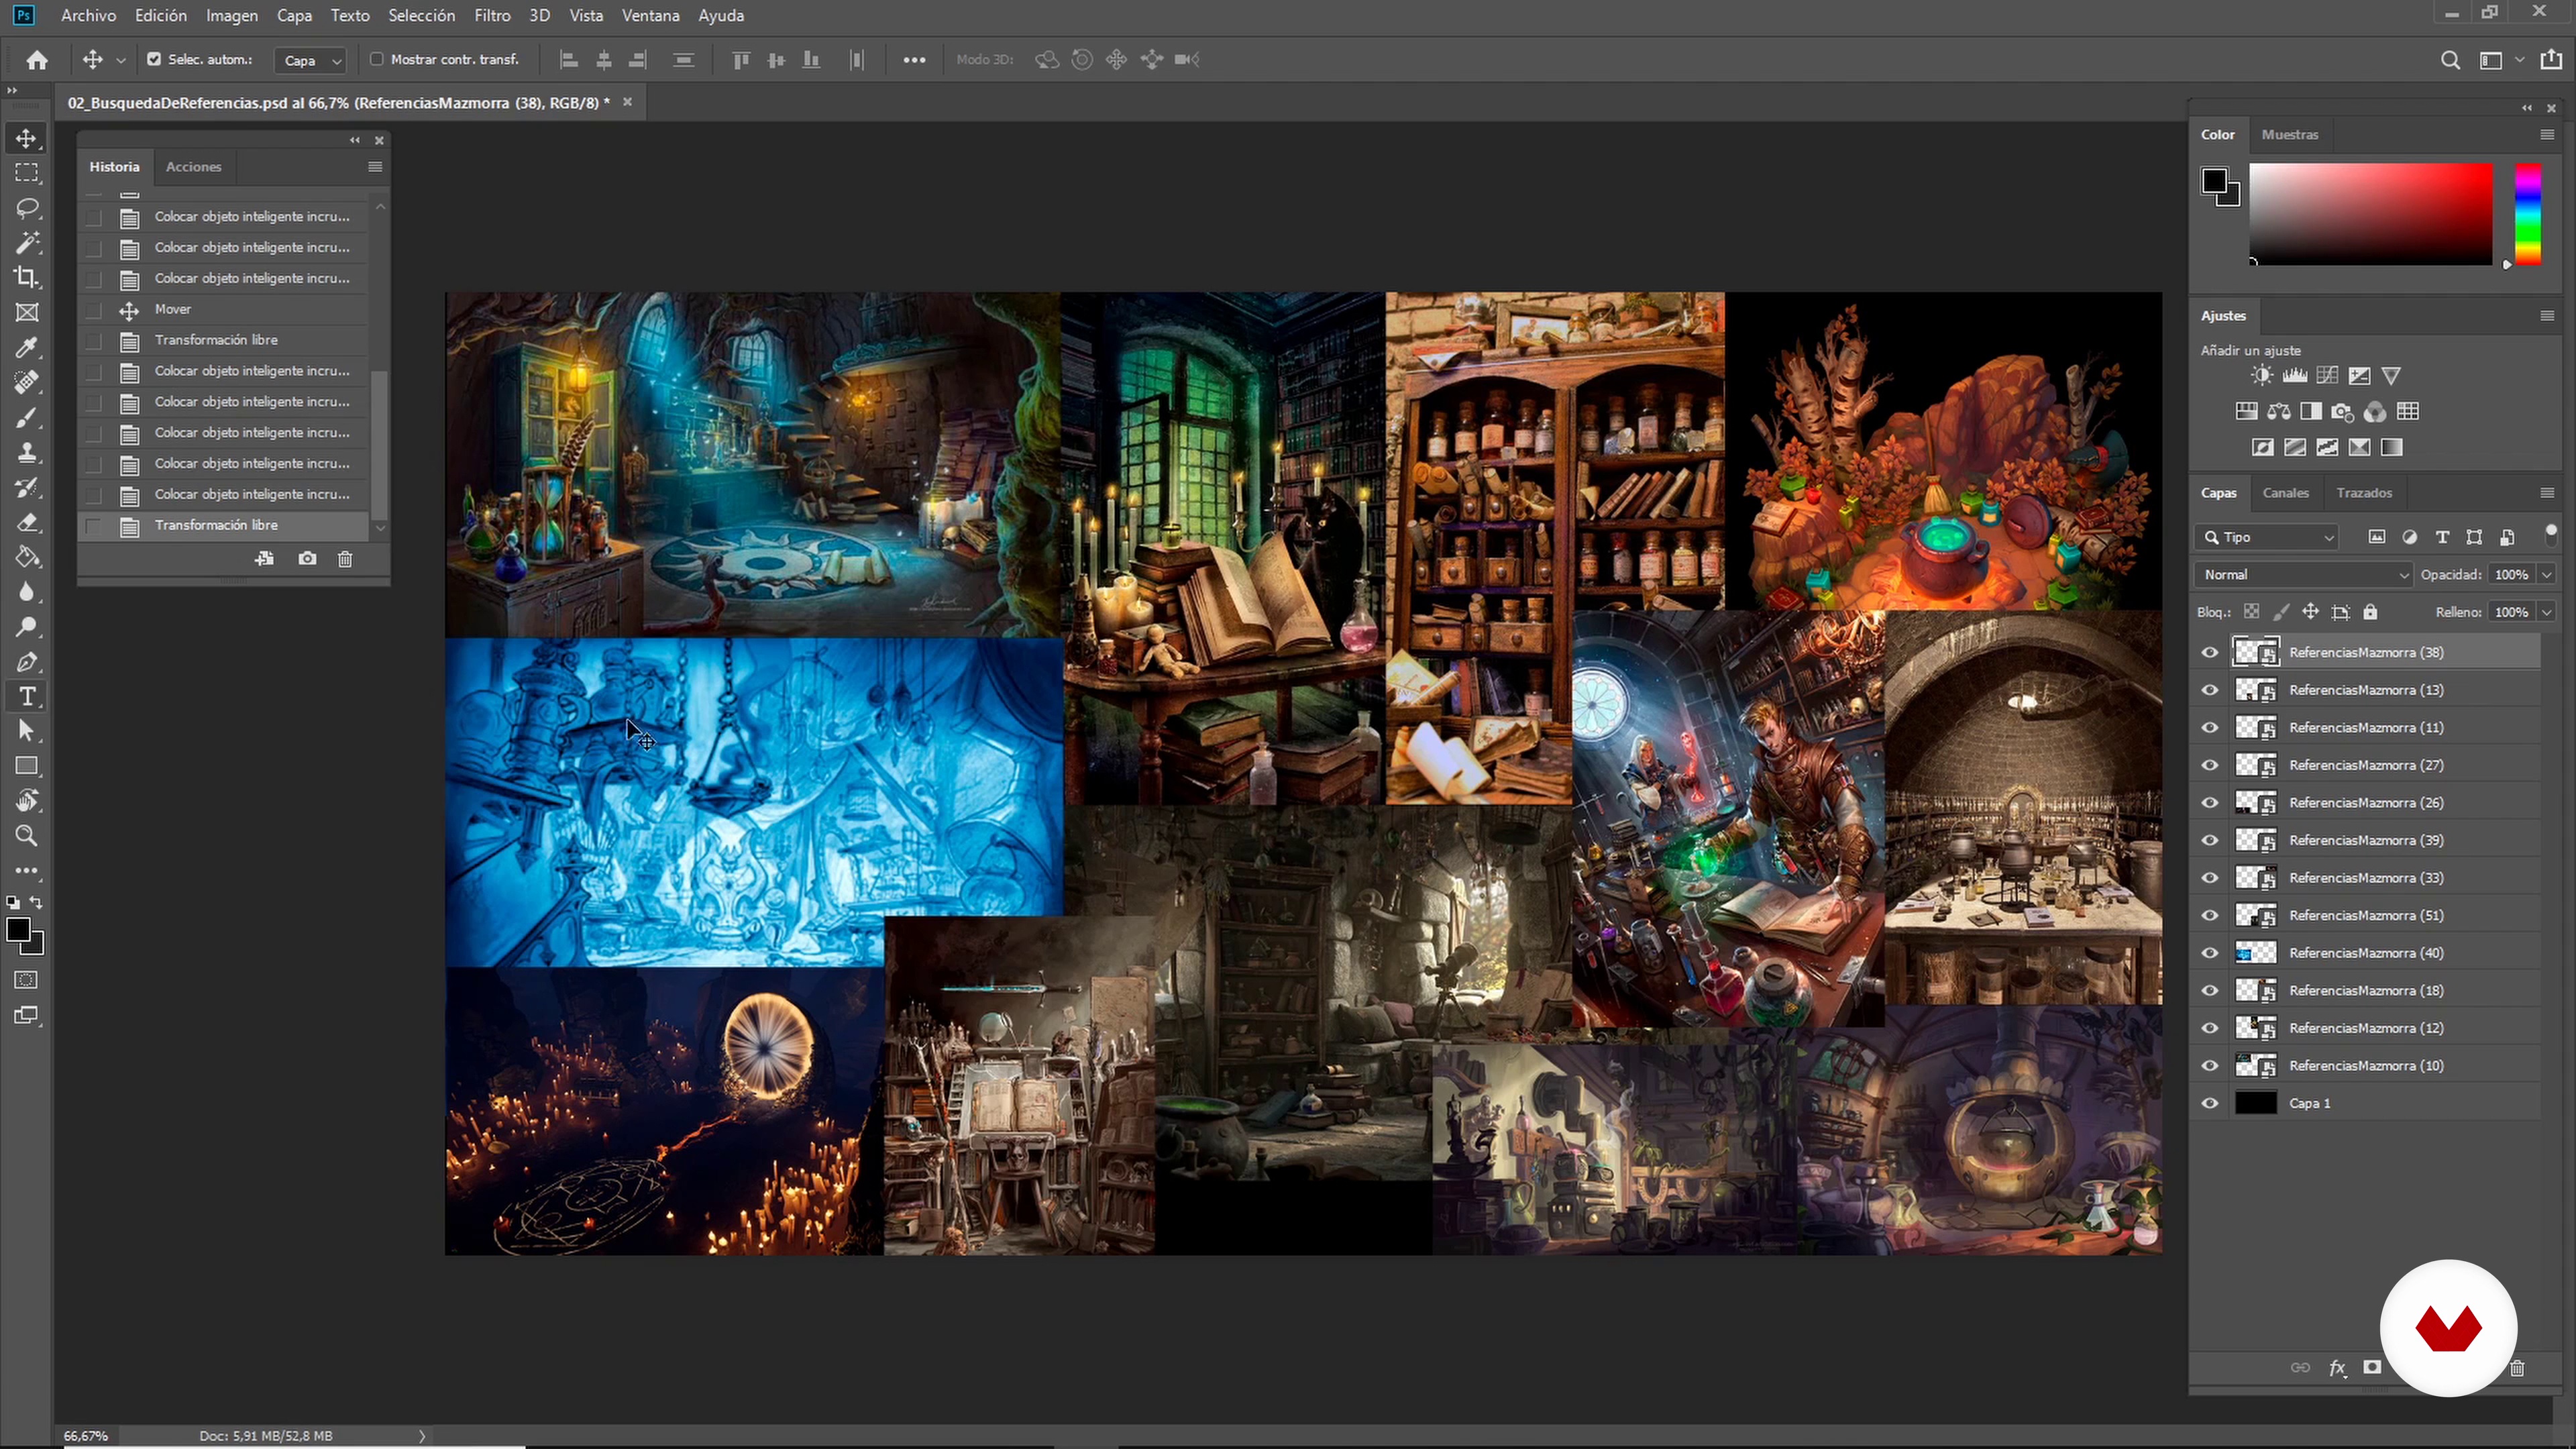Viewport: 2576px width, 1449px height.
Task: Select the Pen tool
Action: coord(27,662)
